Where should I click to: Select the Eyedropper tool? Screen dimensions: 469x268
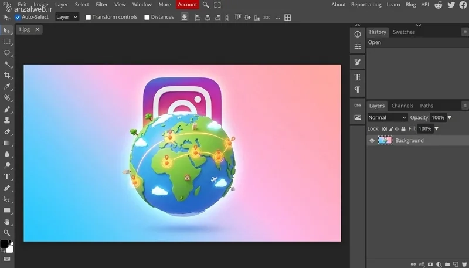coord(6,87)
